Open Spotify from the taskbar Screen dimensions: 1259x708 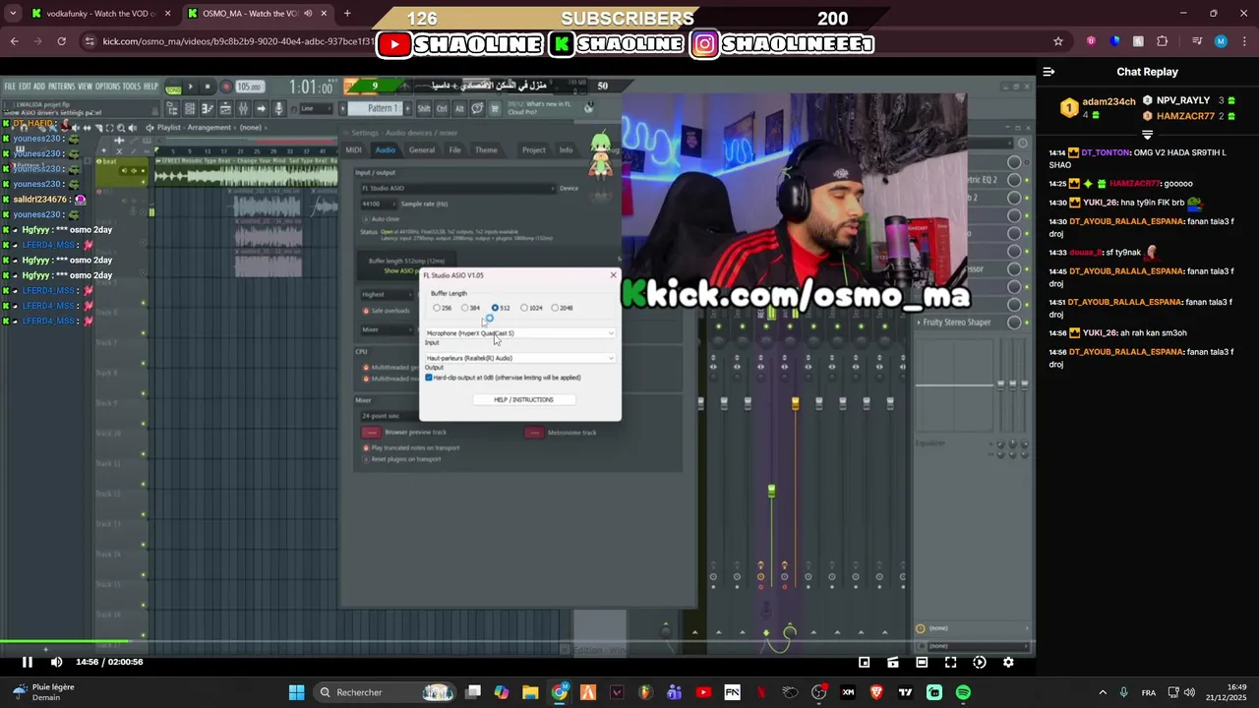(963, 692)
